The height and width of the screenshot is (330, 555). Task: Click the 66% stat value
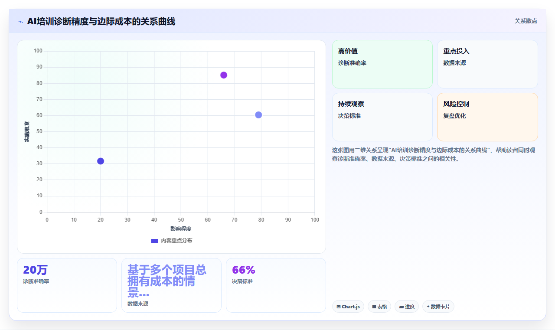click(x=244, y=270)
